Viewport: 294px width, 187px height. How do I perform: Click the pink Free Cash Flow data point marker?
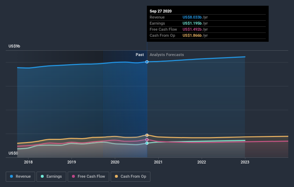pyautogui.click(x=147, y=140)
